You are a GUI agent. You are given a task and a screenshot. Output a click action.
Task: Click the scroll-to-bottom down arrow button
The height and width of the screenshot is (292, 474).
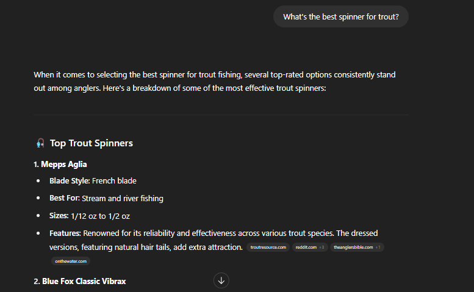(x=221, y=280)
